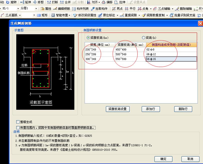This screenshot has height=164, width=203.
Task: Open 智能布置 smart layout tool
Action: pos(60,15)
